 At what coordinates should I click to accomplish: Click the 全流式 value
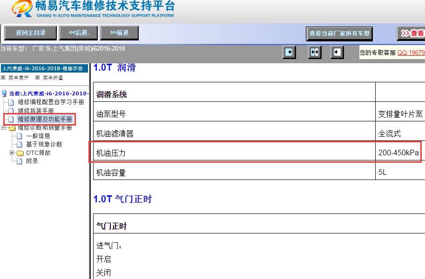(389, 133)
